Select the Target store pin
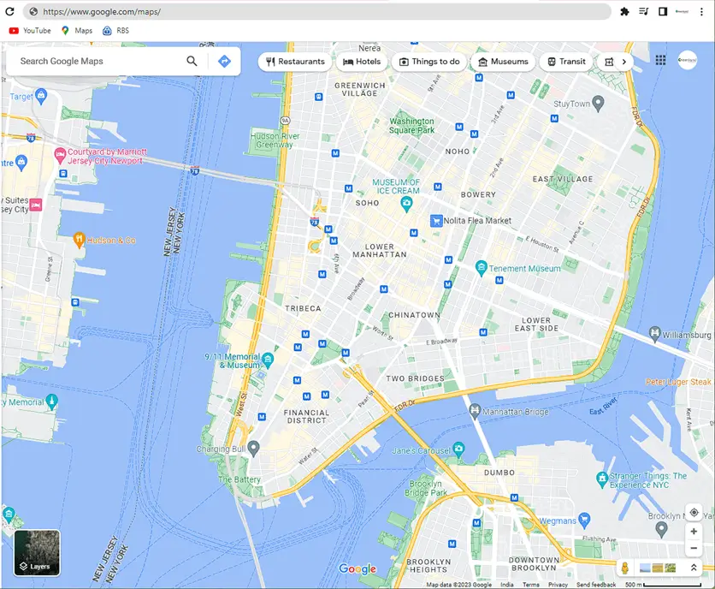Viewport: 715px width, 589px height. (x=41, y=95)
